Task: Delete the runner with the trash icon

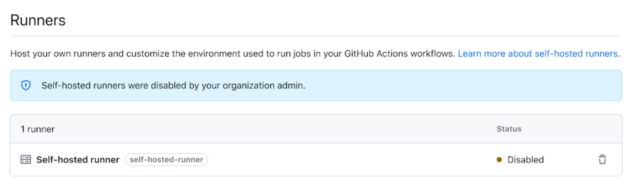Action: tap(602, 160)
